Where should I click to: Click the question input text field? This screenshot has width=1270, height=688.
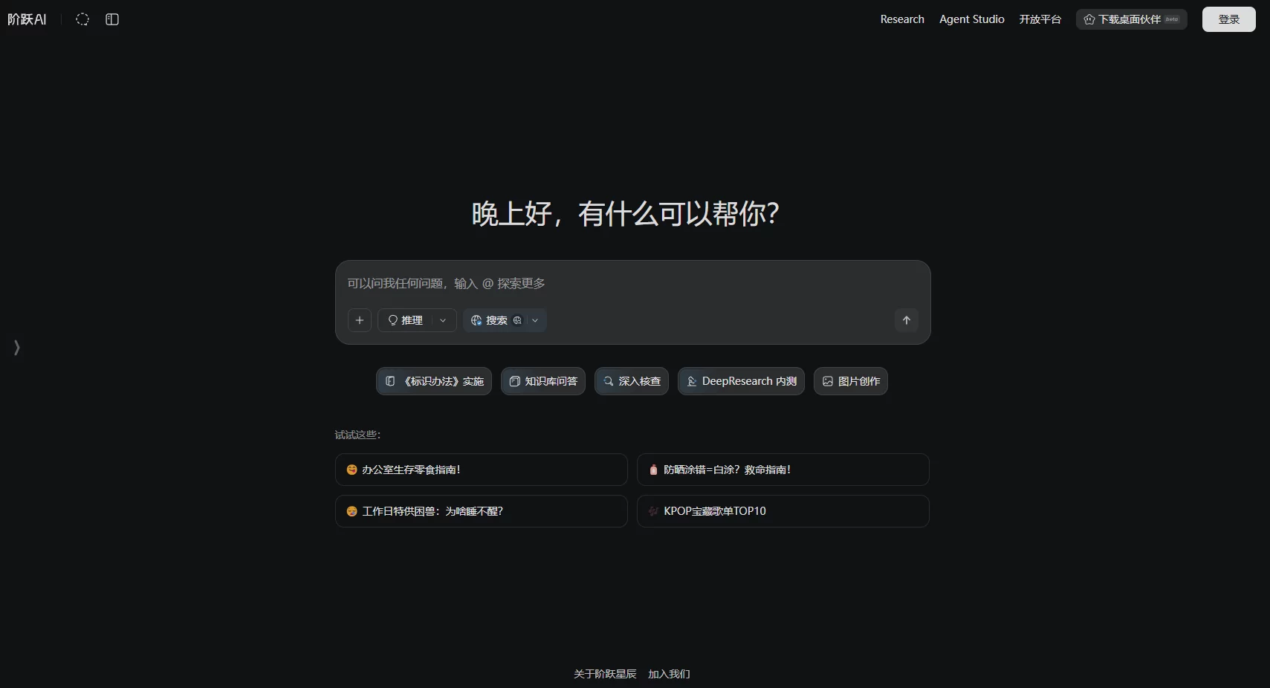click(632, 284)
